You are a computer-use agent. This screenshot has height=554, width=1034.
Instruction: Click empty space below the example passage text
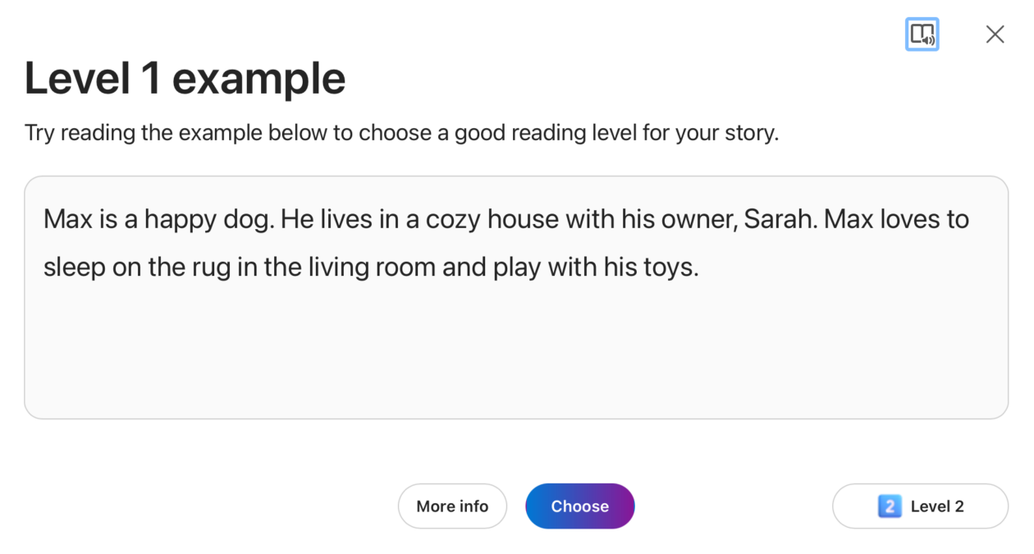(x=515, y=353)
